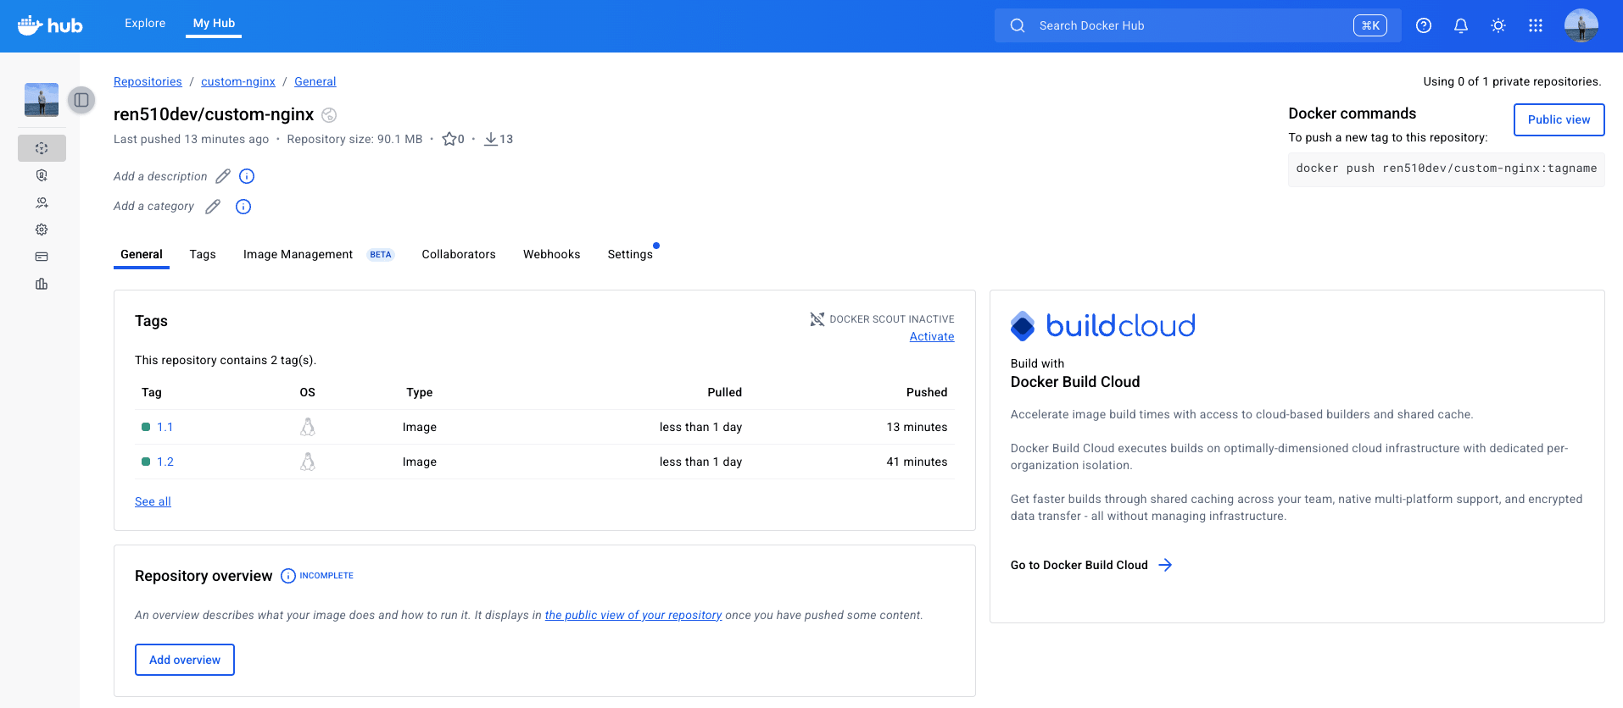Viewport: 1623px width, 708px height.
Task: Switch to the General tab
Action: tap(142, 254)
